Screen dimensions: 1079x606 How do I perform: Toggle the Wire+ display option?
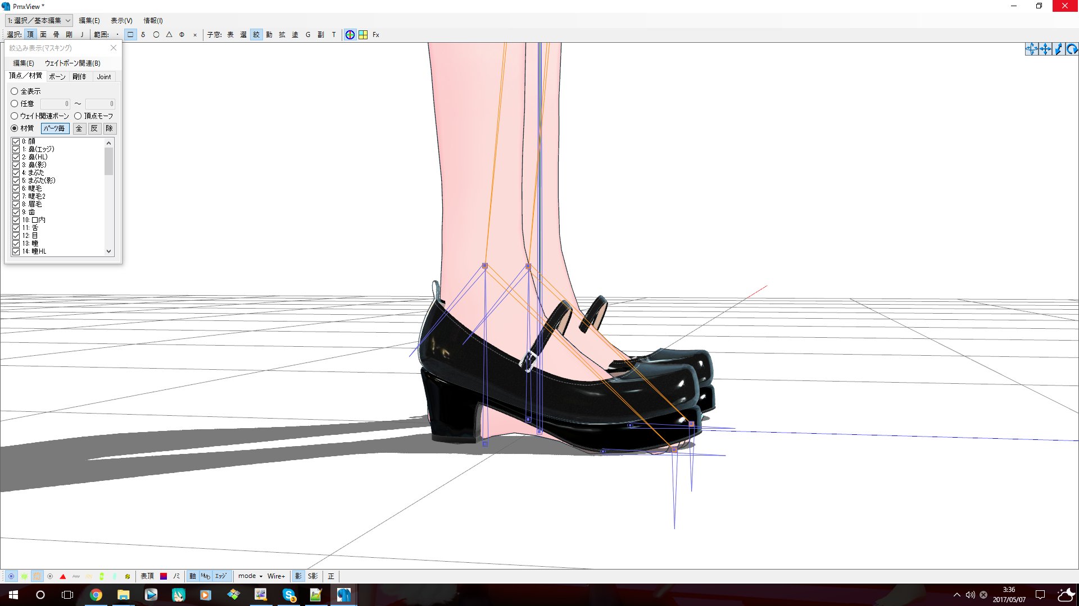[276, 576]
